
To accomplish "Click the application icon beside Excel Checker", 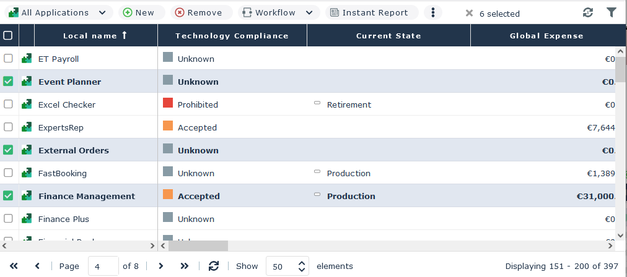I will (27, 104).
